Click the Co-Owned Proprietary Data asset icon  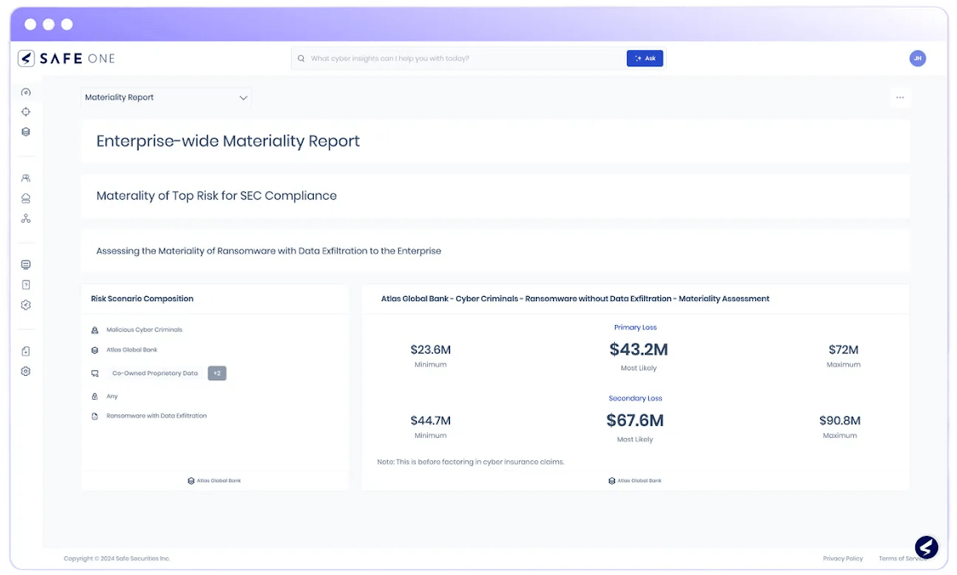click(x=94, y=373)
